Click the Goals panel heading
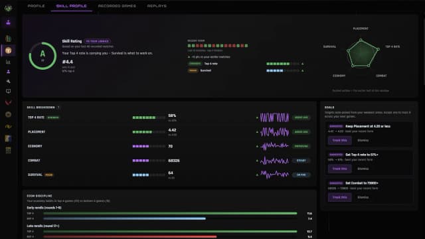Screen dimensions: 425x239 (329, 108)
